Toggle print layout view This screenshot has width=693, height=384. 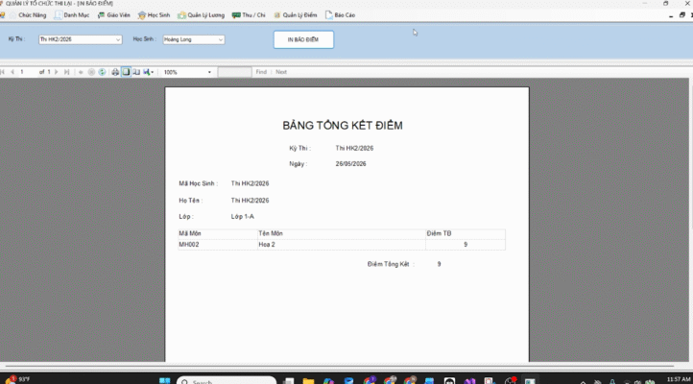pyautogui.click(x=126, y=72)
